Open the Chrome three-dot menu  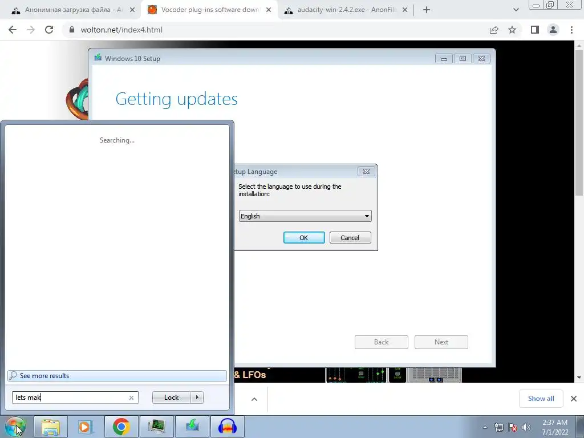pyautogui.click(x=571, y=30)
